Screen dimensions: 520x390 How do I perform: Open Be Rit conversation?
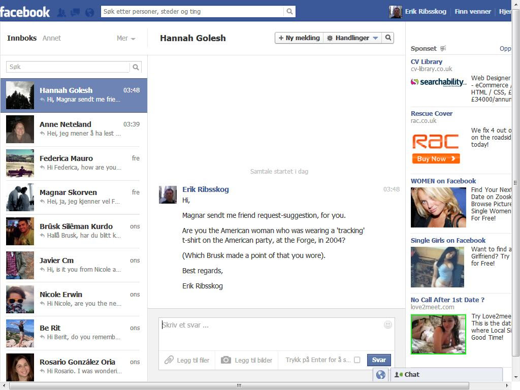74,333
